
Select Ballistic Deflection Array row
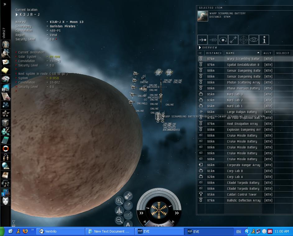(x=245, y=200)
